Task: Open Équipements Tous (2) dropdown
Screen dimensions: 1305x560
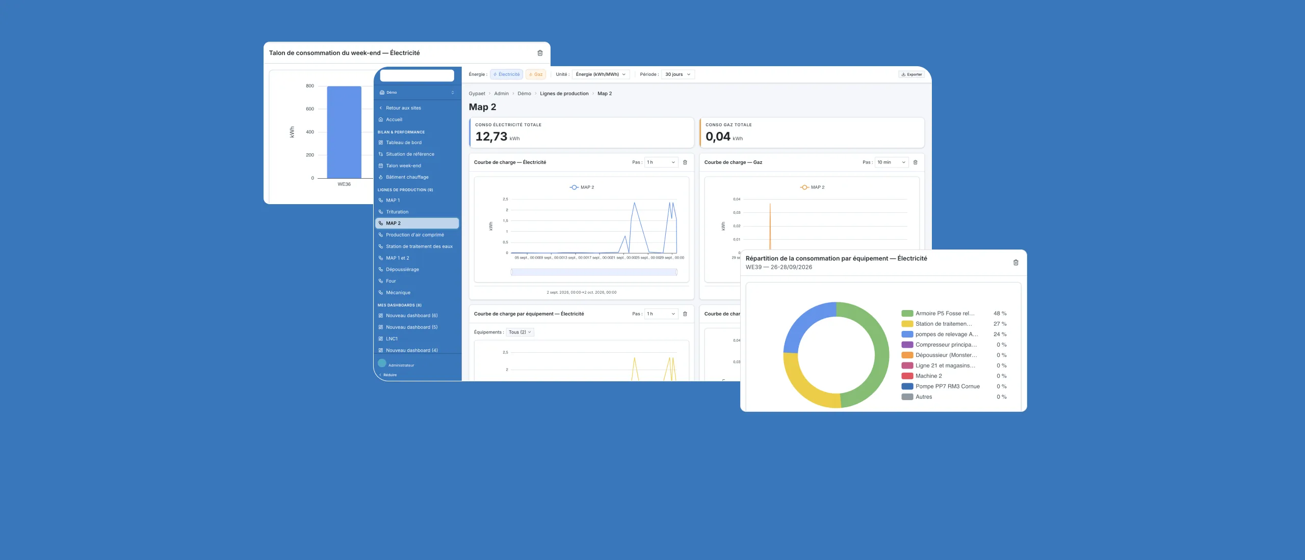Action: point(520,332)
